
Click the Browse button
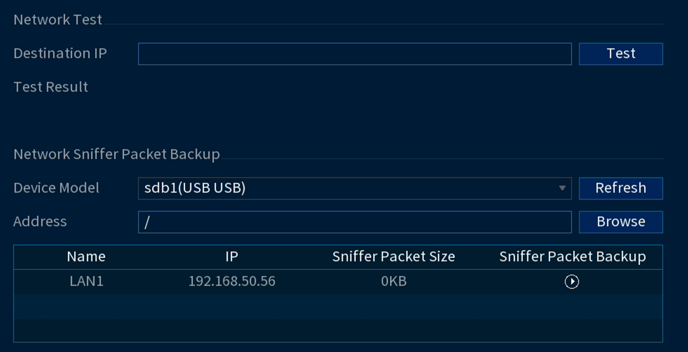(x=621, y=222)
